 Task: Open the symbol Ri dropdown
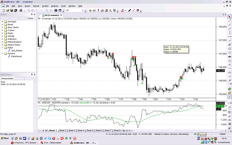pos(83,10)
